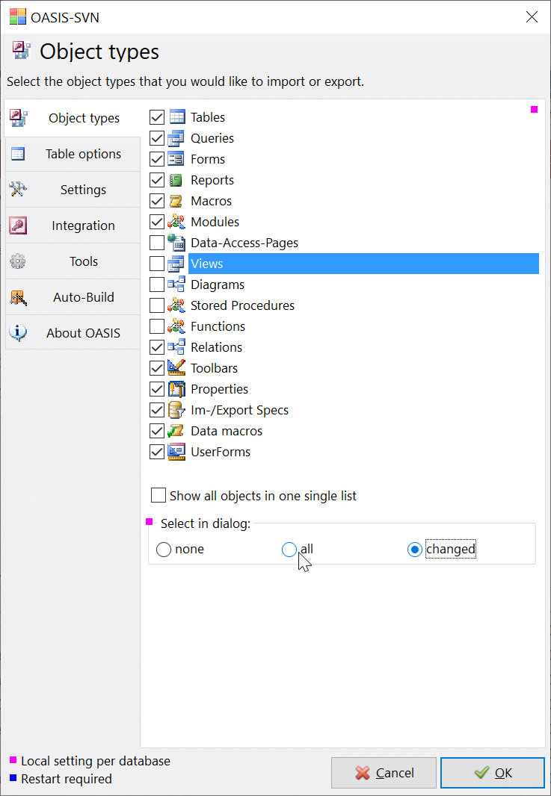Select the 'none' radio option
Screen dimensions: 551x796
(x=164, y=550)
